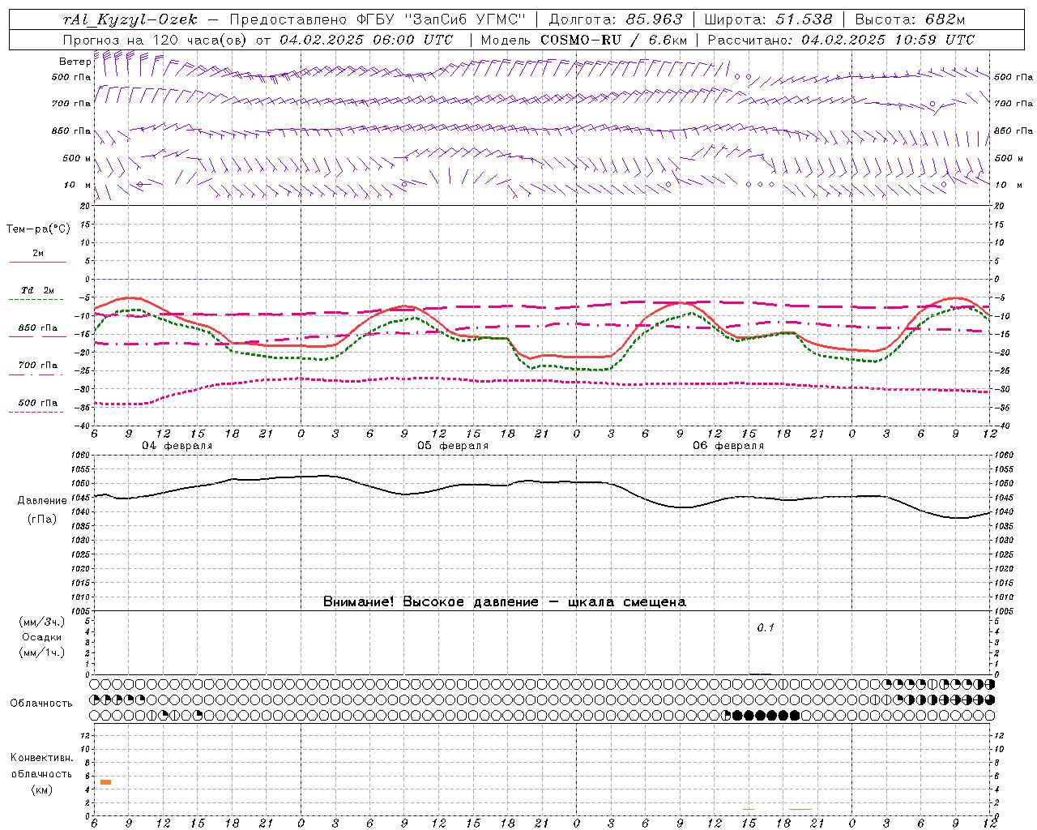This screenshot has width=1037, height=830.
Task: Click the Долгота: 85.963 value
Action: pyautogui.click(x=616, y=19)
